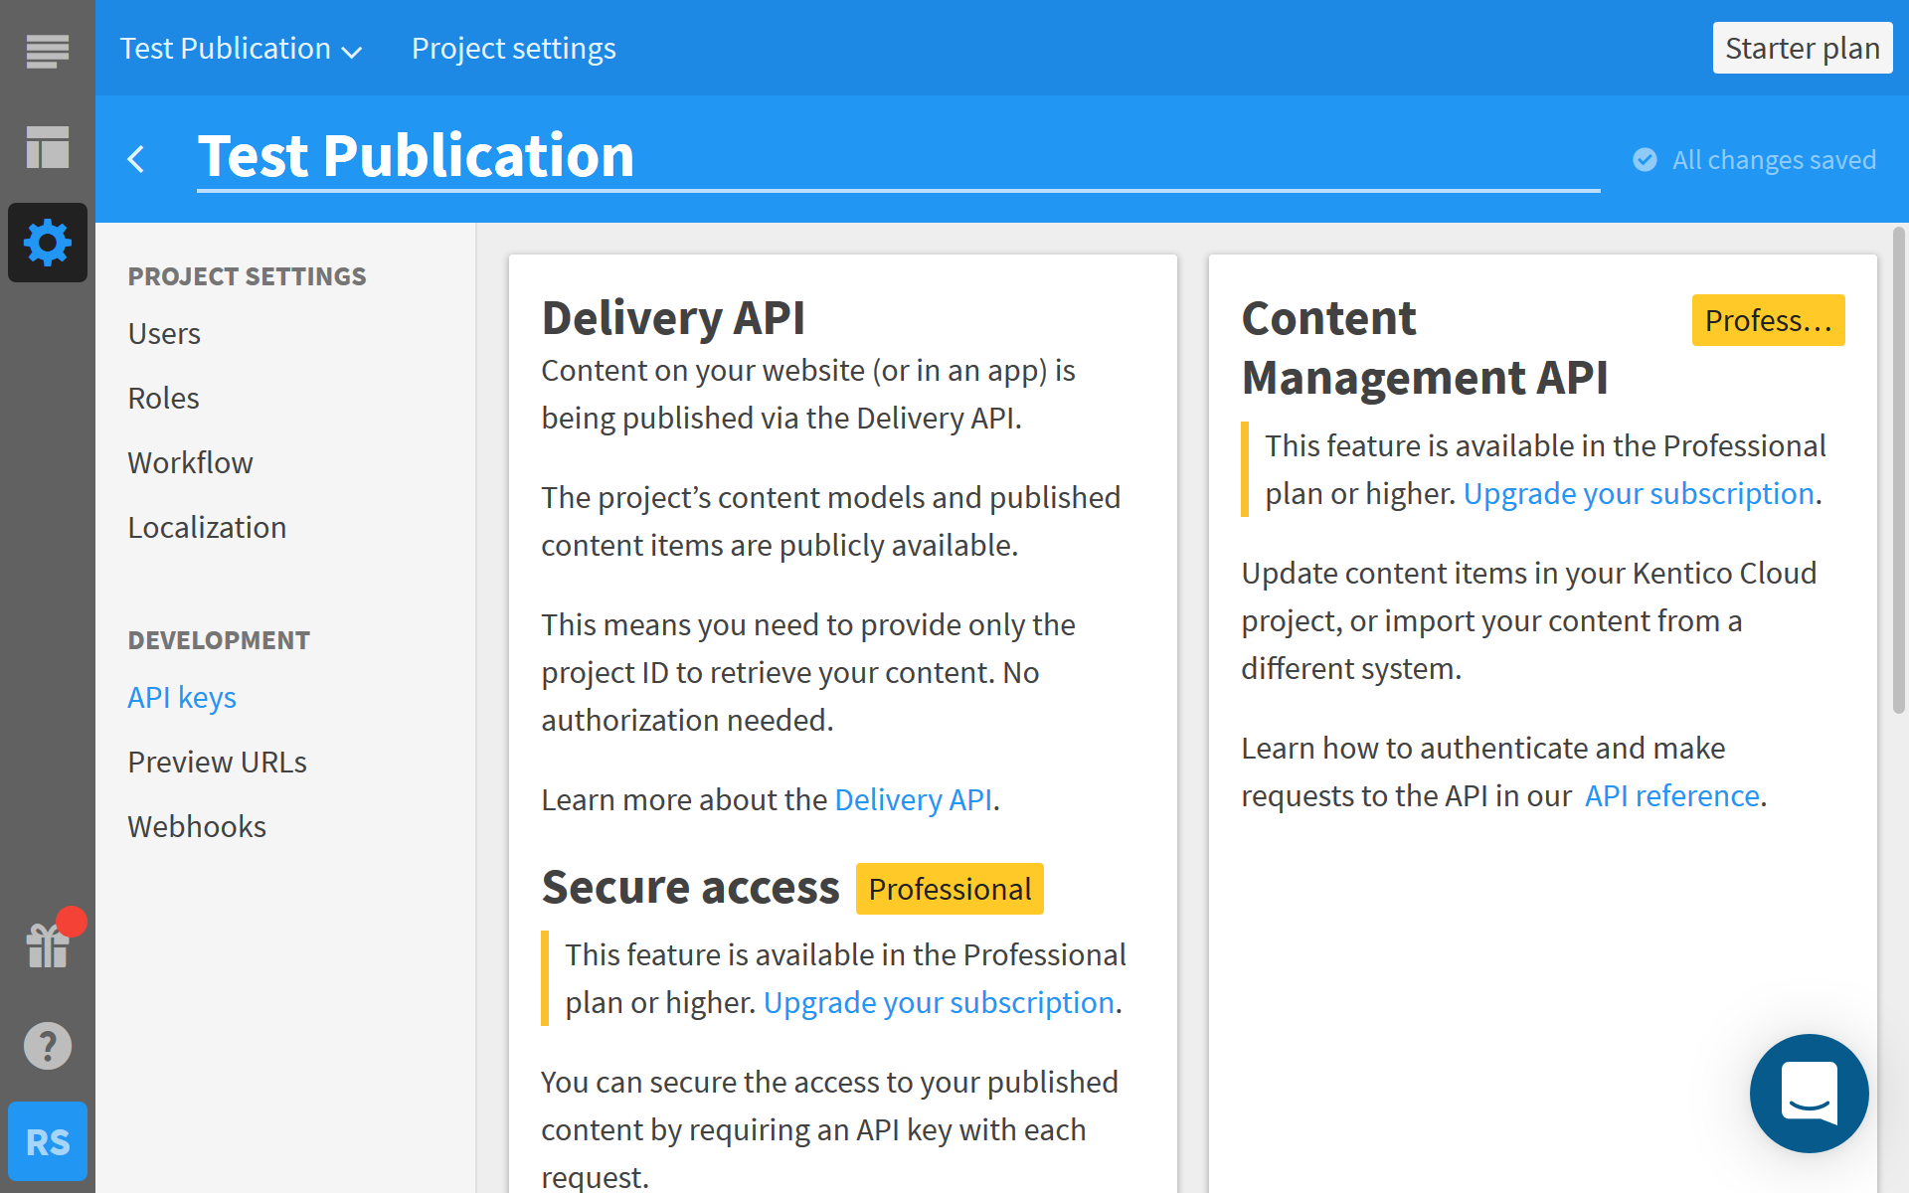The width and height of the screenshot is (1909, 1193).
Task: Open Preview URLs settings
Action: coord(217,763)
